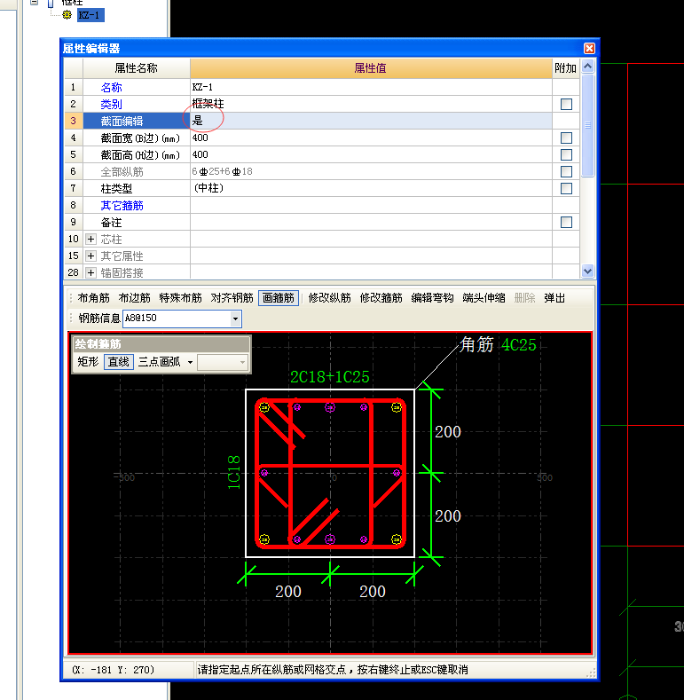Collapse the tree node above KZ-1
The image size is (684, 700).
(34, 3)
